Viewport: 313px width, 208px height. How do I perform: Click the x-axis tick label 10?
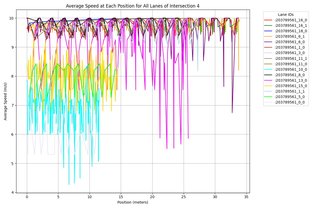click(89, 197)
